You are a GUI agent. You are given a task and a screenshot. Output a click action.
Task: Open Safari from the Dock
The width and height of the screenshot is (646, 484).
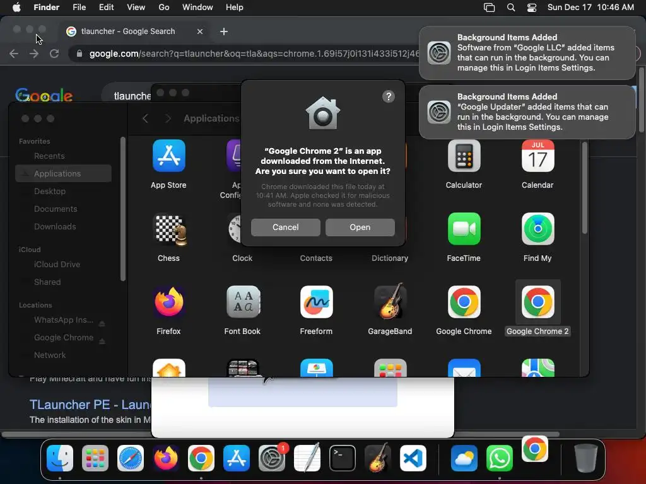click(131, 458)
